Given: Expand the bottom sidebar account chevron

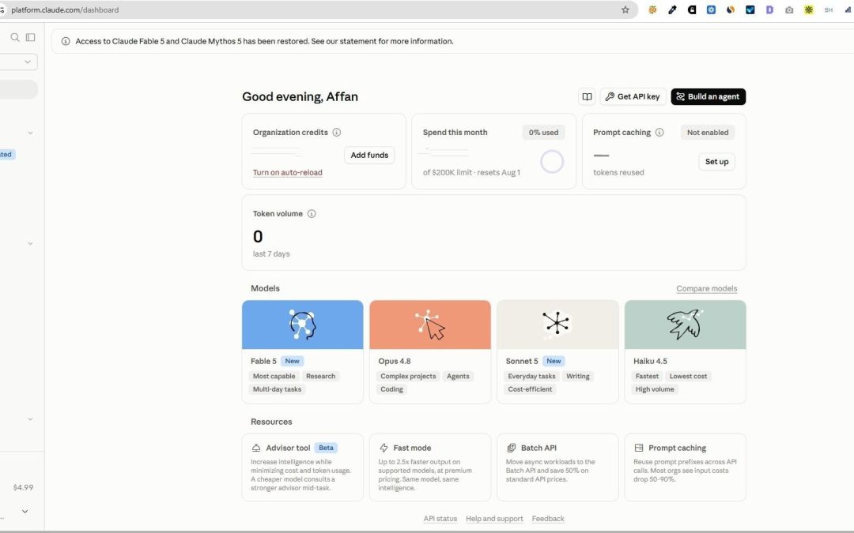Looking at the screenshot, I should (x=25, y=511).
